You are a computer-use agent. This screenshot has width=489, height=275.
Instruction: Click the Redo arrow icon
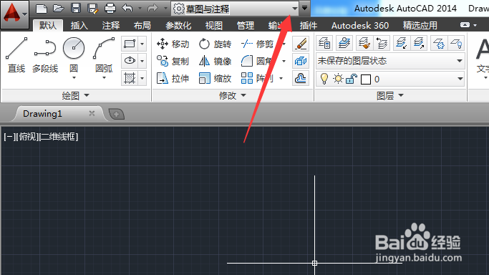152,8
